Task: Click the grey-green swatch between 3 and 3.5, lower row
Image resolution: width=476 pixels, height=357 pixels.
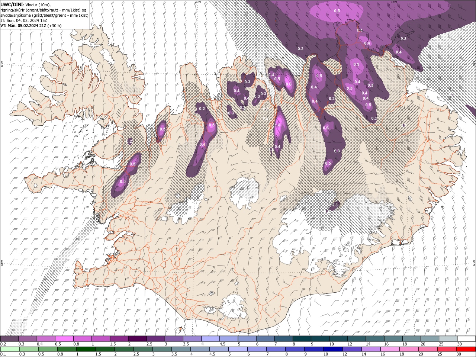Action: 162,349
